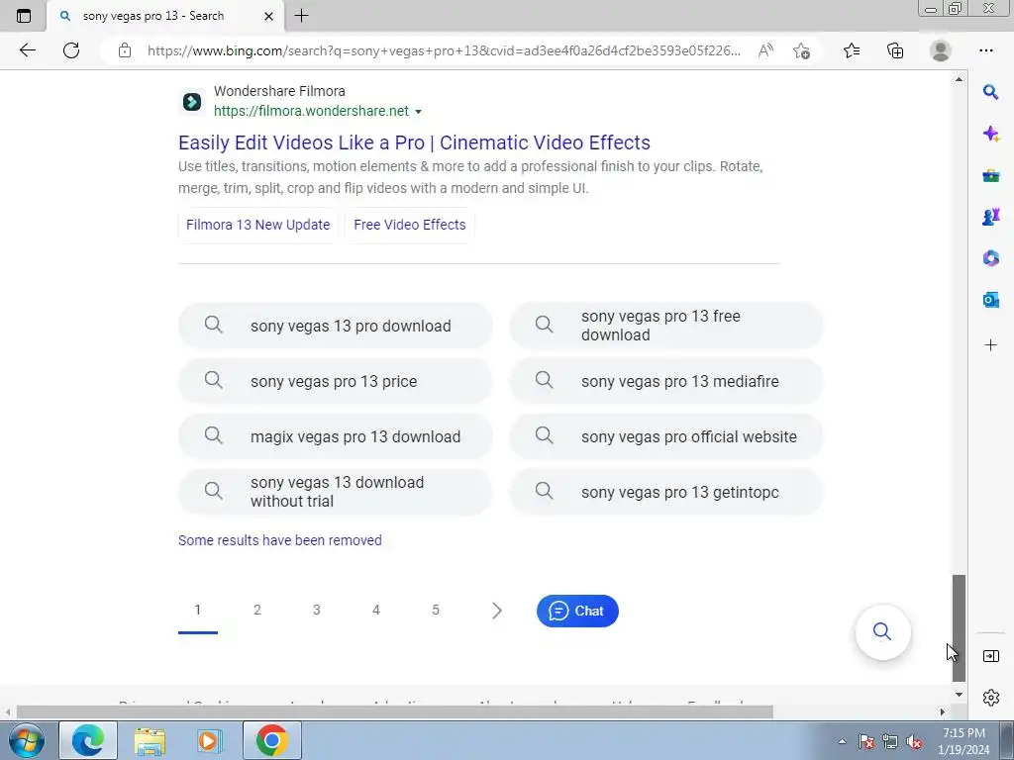Add this page to favorites

(801, 50)
